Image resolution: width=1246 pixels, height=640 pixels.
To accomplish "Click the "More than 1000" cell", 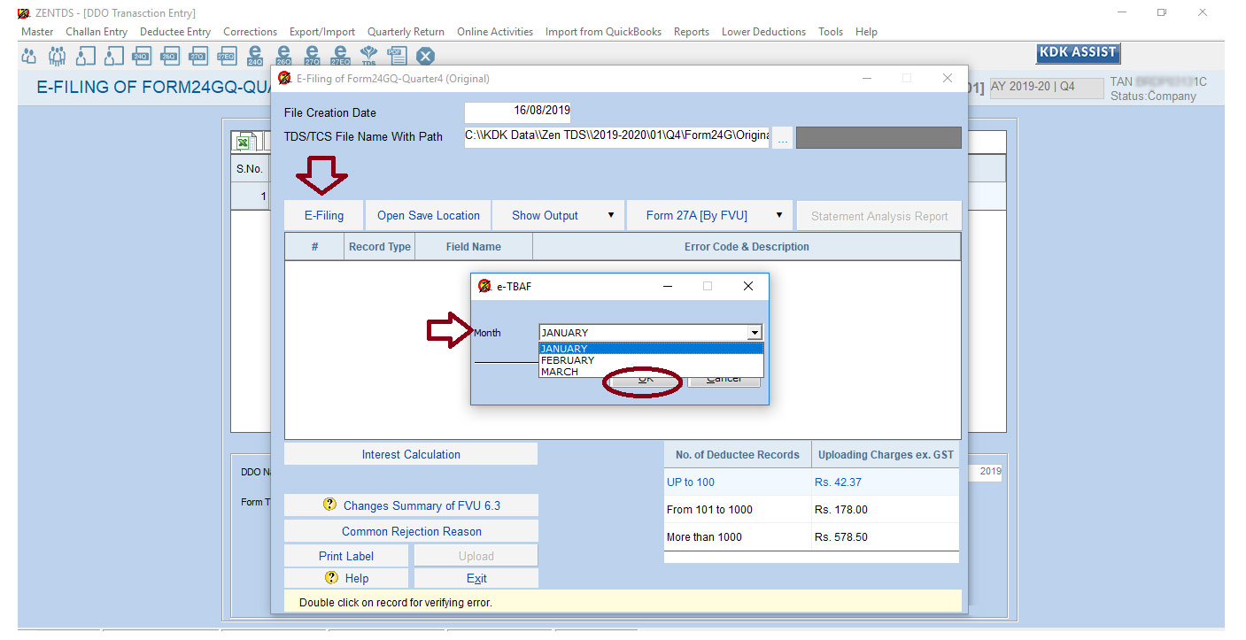I will click(x=738, y=536).
